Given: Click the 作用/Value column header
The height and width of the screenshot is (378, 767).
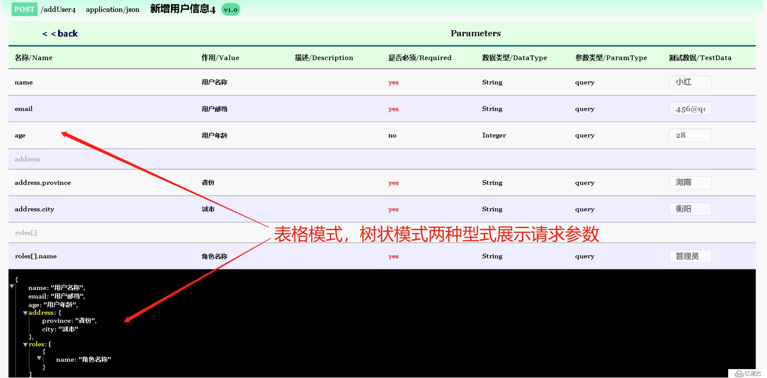Looking at the screenshot, I should (x=220, y=58).
